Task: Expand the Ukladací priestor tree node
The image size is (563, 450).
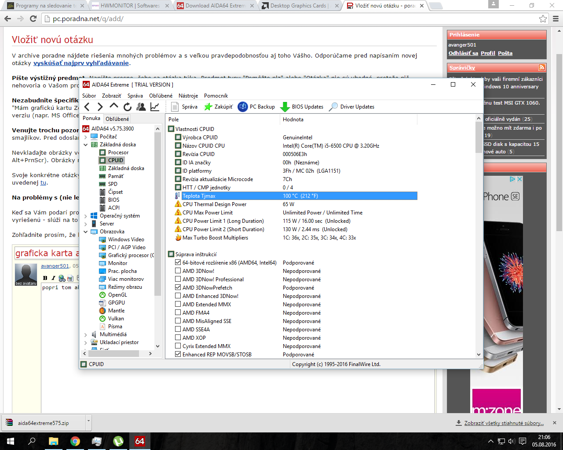Action: pyautogui.click(x=86, y=342)
